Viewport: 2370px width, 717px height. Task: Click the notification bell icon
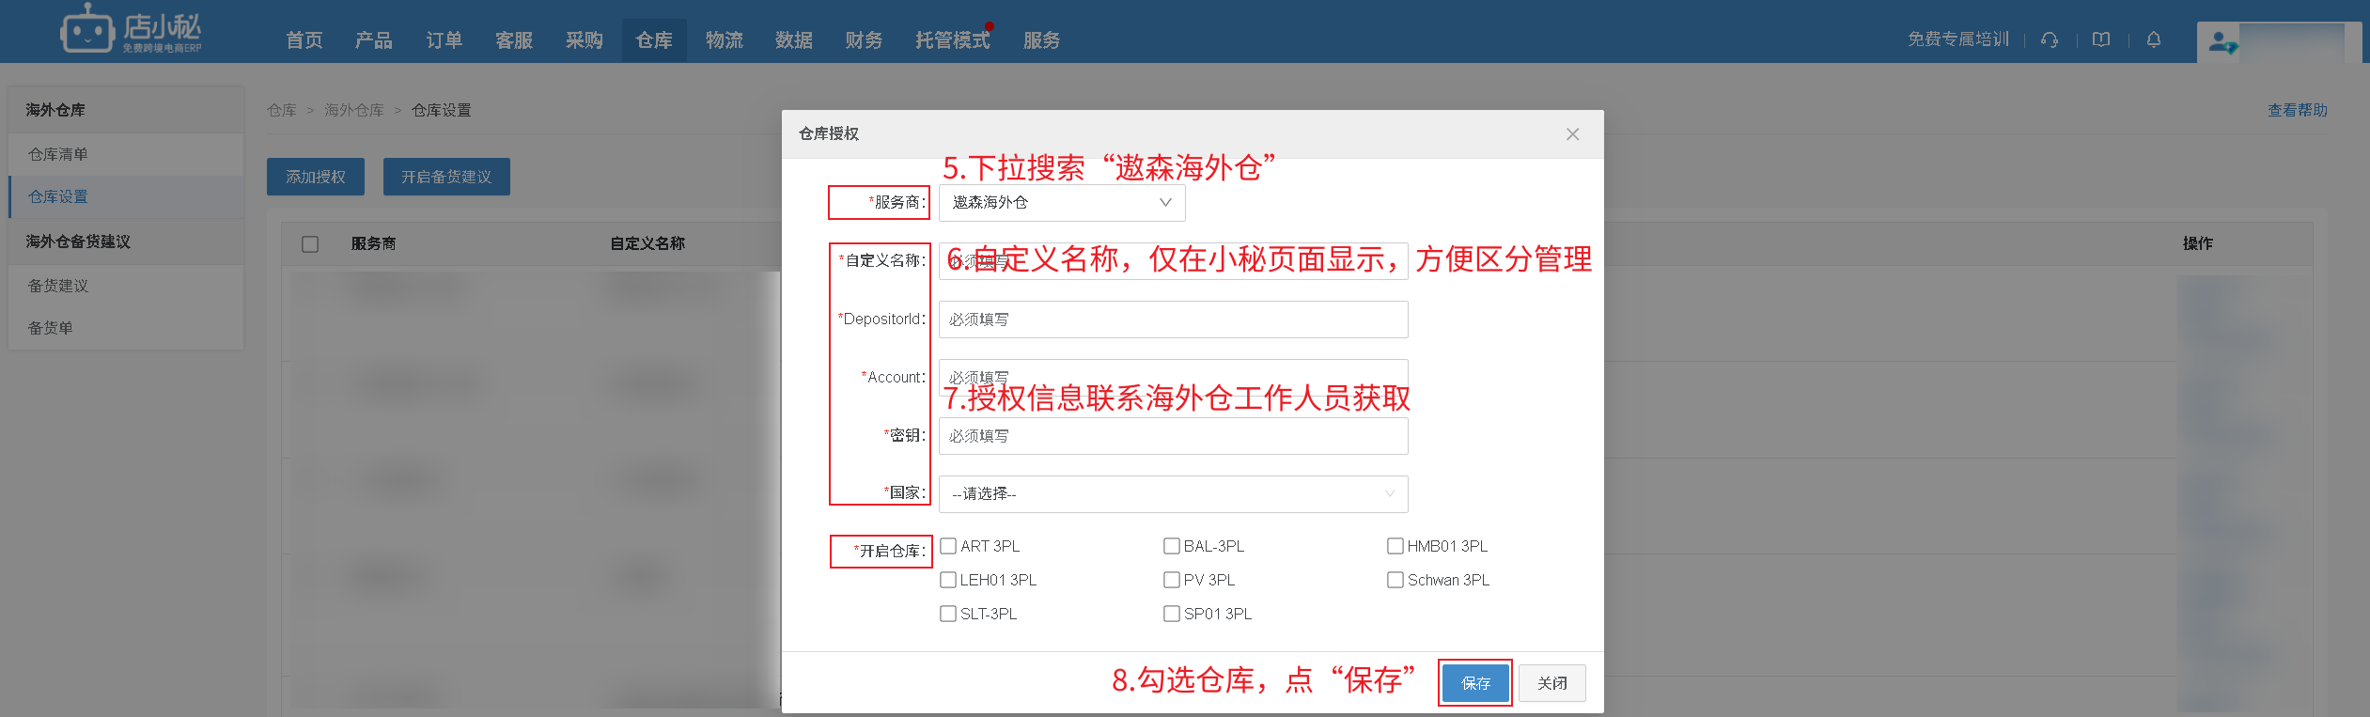[2154, 39]
